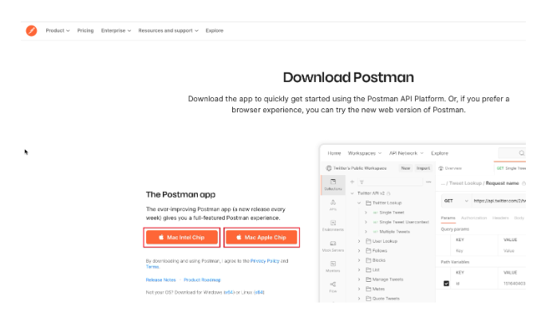Expand the User Lookup folder
This screenshot has height=324, width=549.
[359, 241]
